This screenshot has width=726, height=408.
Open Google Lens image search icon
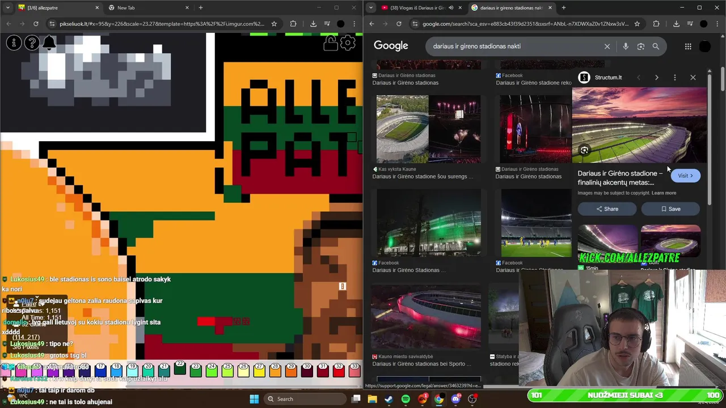pyautogui.click(x=641, y=46)
